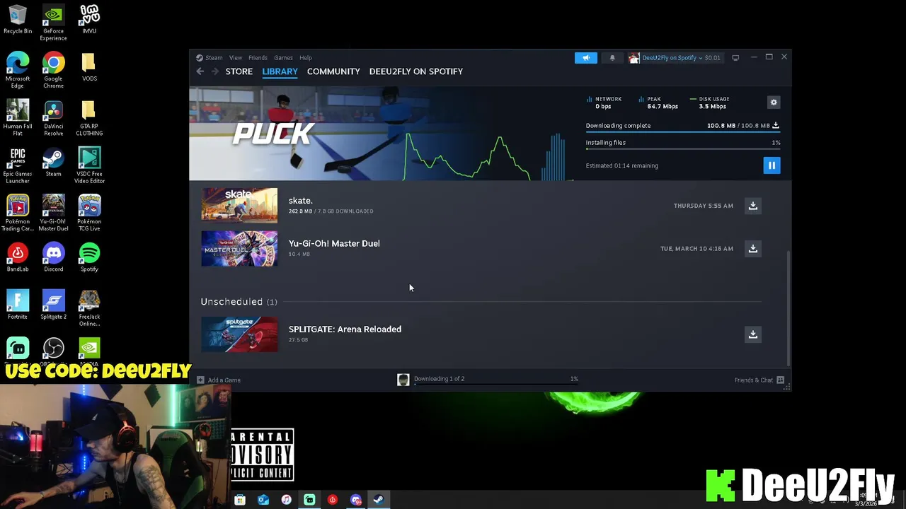Open Yu-Gi-Oh! Master Duel desktop shortcut
Image resolution: width=906 pixels, height=509 pixels.
[x=53, y=213]
